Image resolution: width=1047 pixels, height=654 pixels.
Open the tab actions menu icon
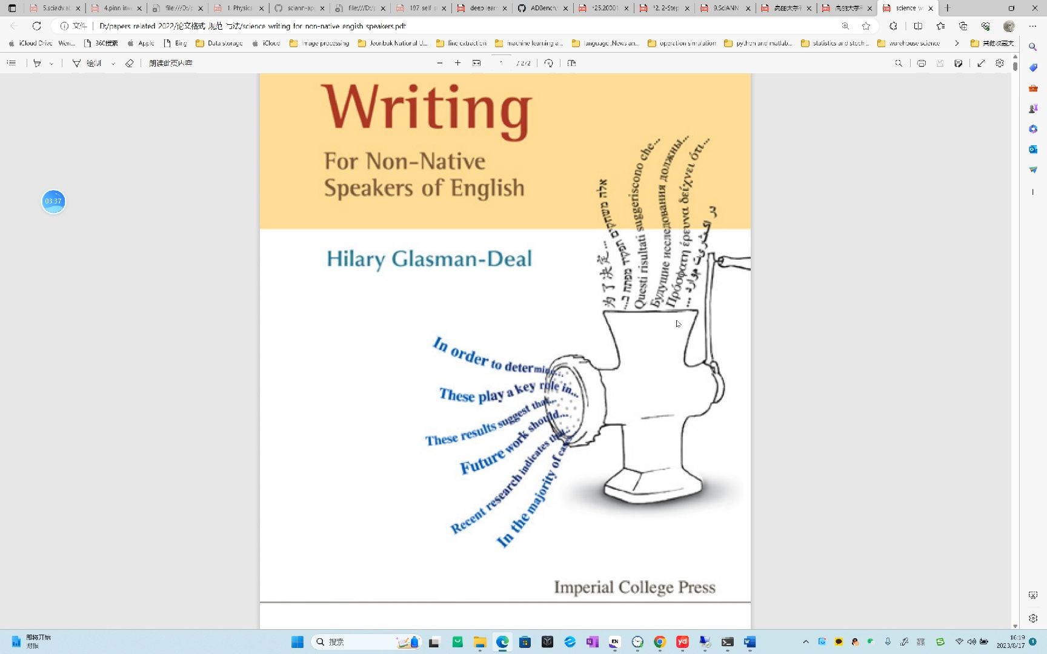pos(12,8)
